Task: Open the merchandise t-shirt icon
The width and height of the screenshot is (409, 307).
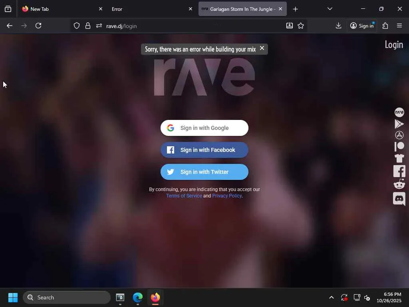Action: coord(399,158)
